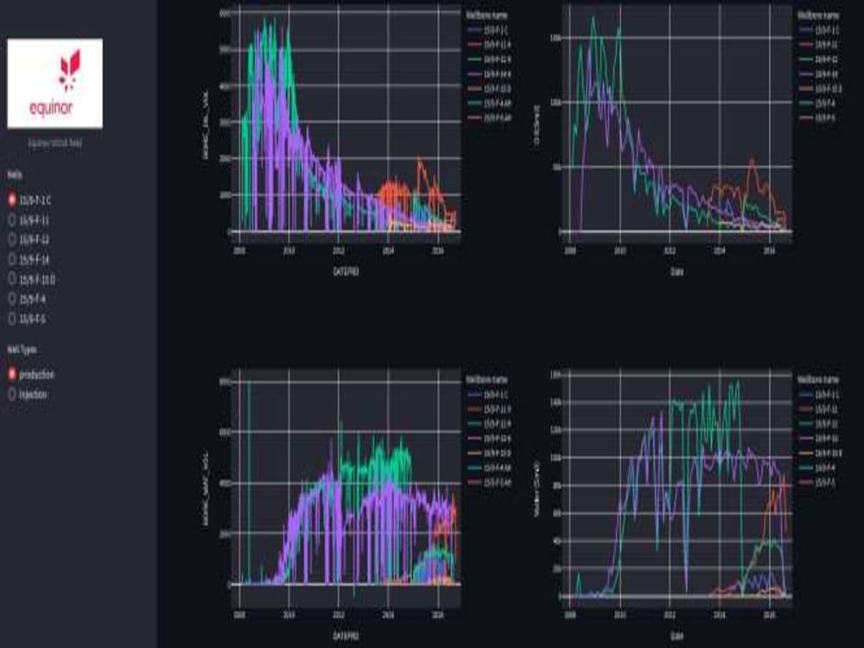Click the blue 15/9-F-1 C legend marker, top-right chart
This screenshot has width=864, height=648.
pyautogui.click(x=805, y=29)
